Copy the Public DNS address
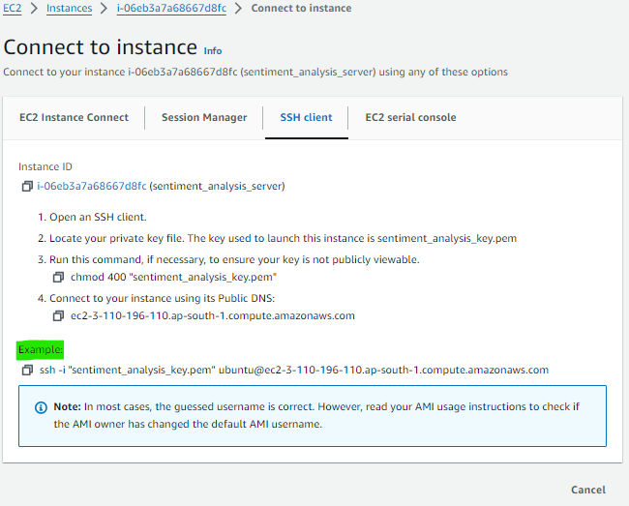 (x=58, y=316)
